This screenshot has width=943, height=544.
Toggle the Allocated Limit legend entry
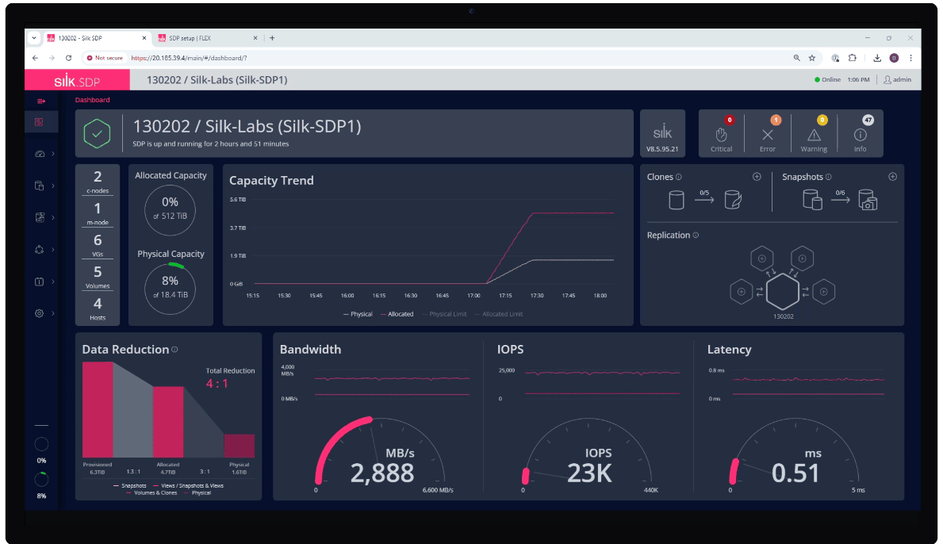(500, 314)
